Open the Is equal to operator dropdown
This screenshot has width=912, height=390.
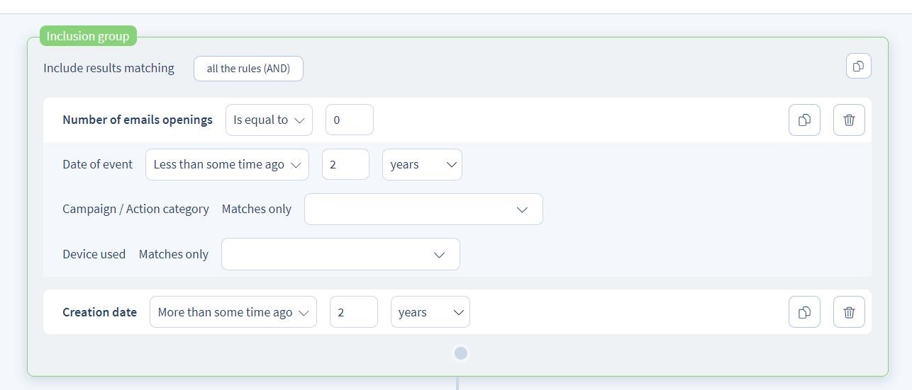click(269, 120)
